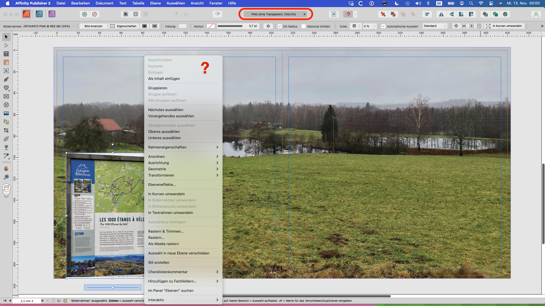Toggle Automatische Auswahl checkbox
Screen dimensions: 545x306
pos(383,26)
